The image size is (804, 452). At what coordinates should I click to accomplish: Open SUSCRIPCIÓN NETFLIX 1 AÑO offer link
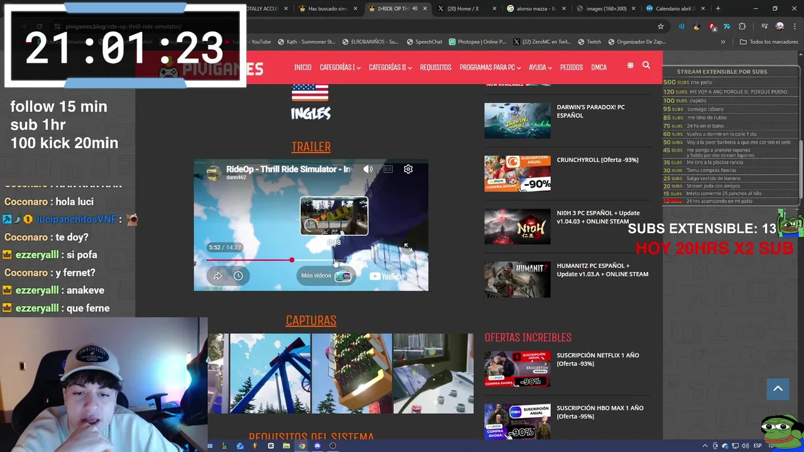[597, 359]
